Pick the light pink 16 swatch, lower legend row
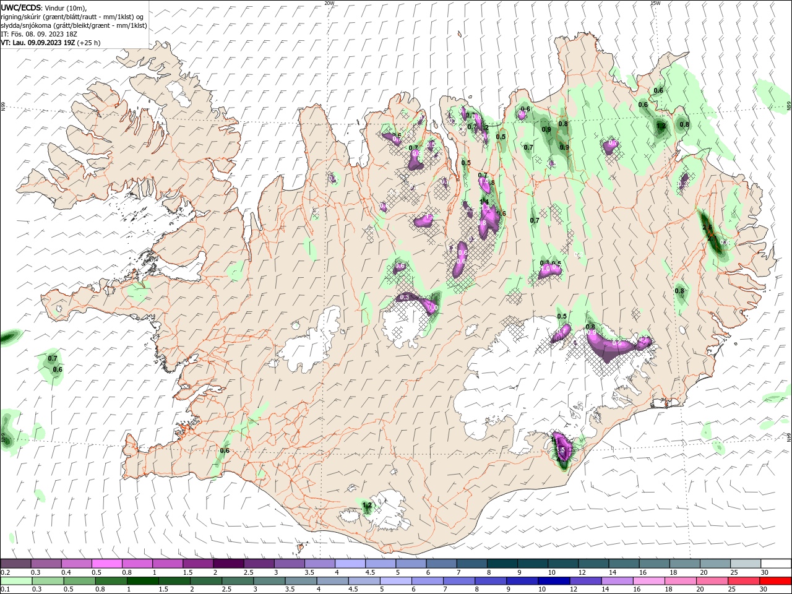The height and width of the screenshot is (594, 792). [649, 581]
